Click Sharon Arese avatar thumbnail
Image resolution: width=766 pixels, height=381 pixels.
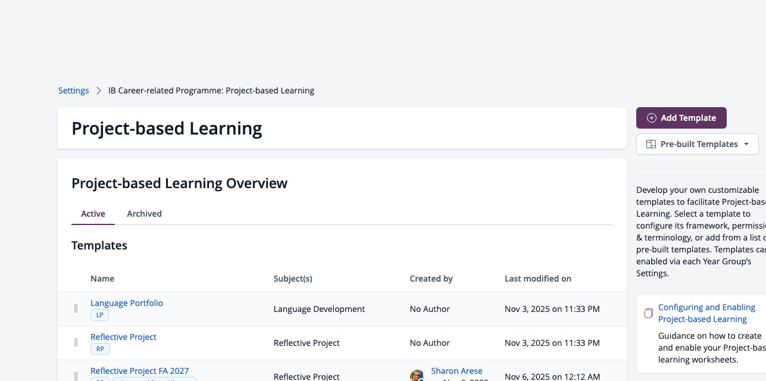tap(417, 376)
